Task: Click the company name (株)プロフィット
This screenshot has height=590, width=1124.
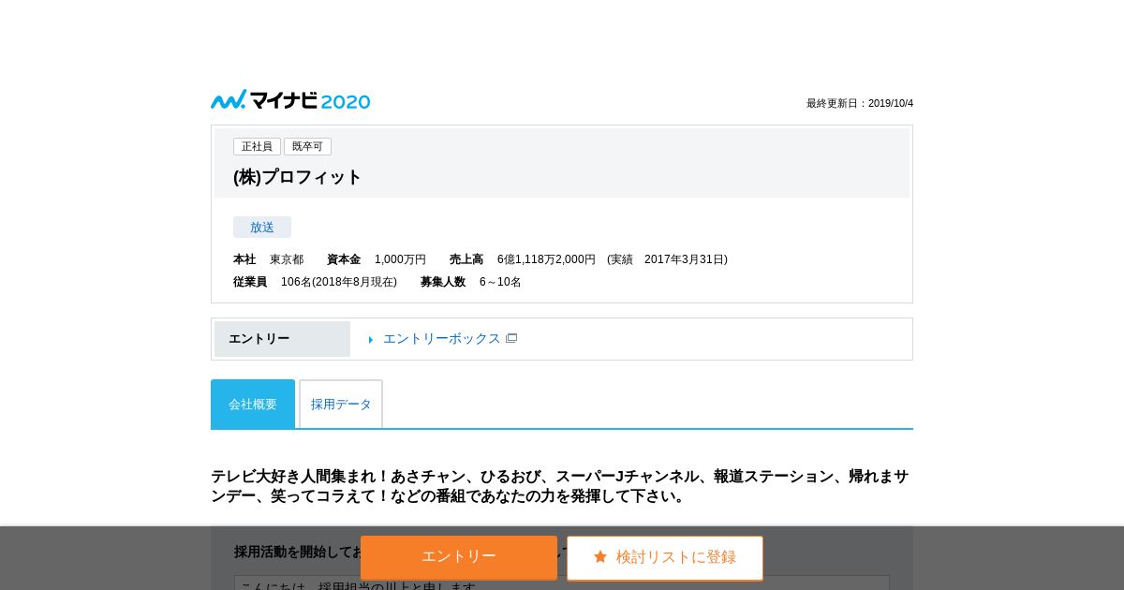Action: [297, 177]
